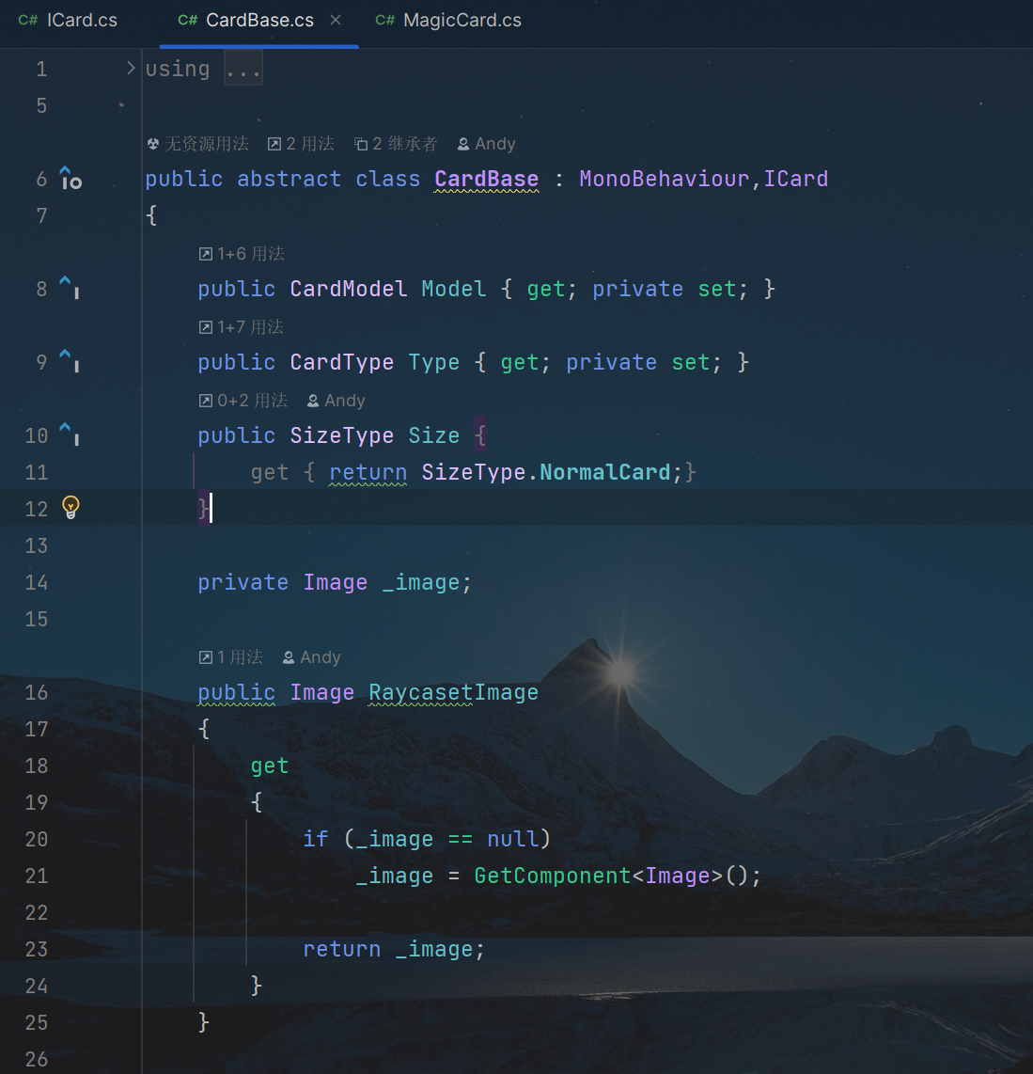
Task: Click the underlined return keyword on line 11
Action: pyautogui.click(x=368, y=472)
